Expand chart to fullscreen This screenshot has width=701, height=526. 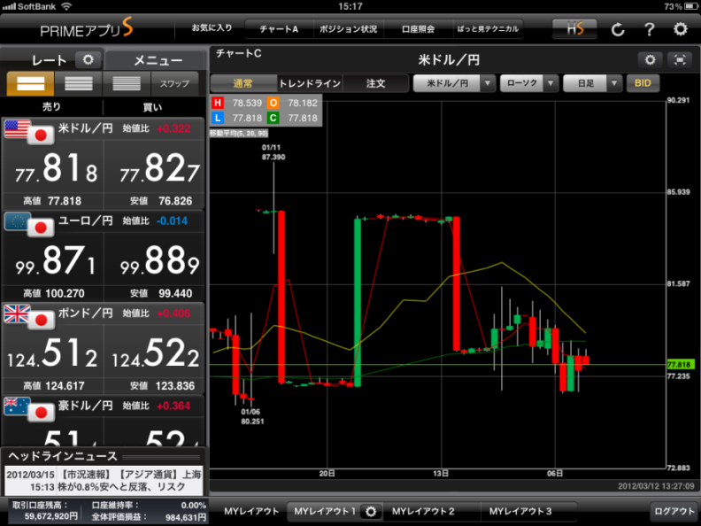point(679,60)
